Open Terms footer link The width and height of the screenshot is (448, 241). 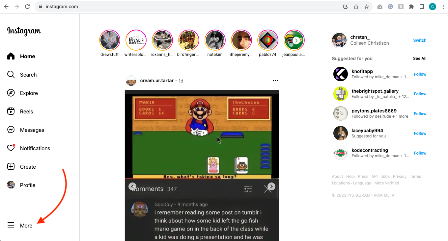tap(415, 177)
